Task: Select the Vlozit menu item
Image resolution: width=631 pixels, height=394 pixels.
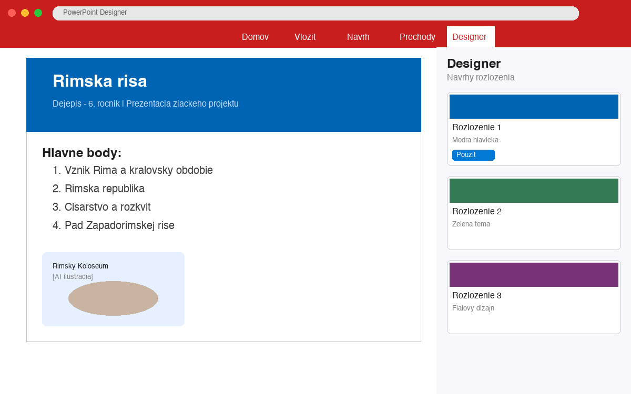Action: pyautogui.click(x=305, y=37)
